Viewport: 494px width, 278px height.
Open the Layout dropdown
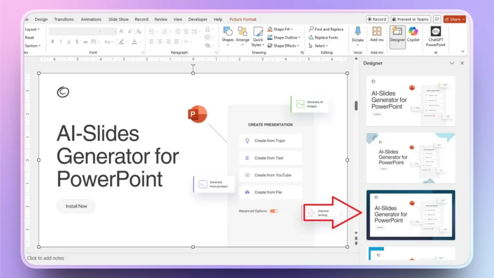[31, 29]
